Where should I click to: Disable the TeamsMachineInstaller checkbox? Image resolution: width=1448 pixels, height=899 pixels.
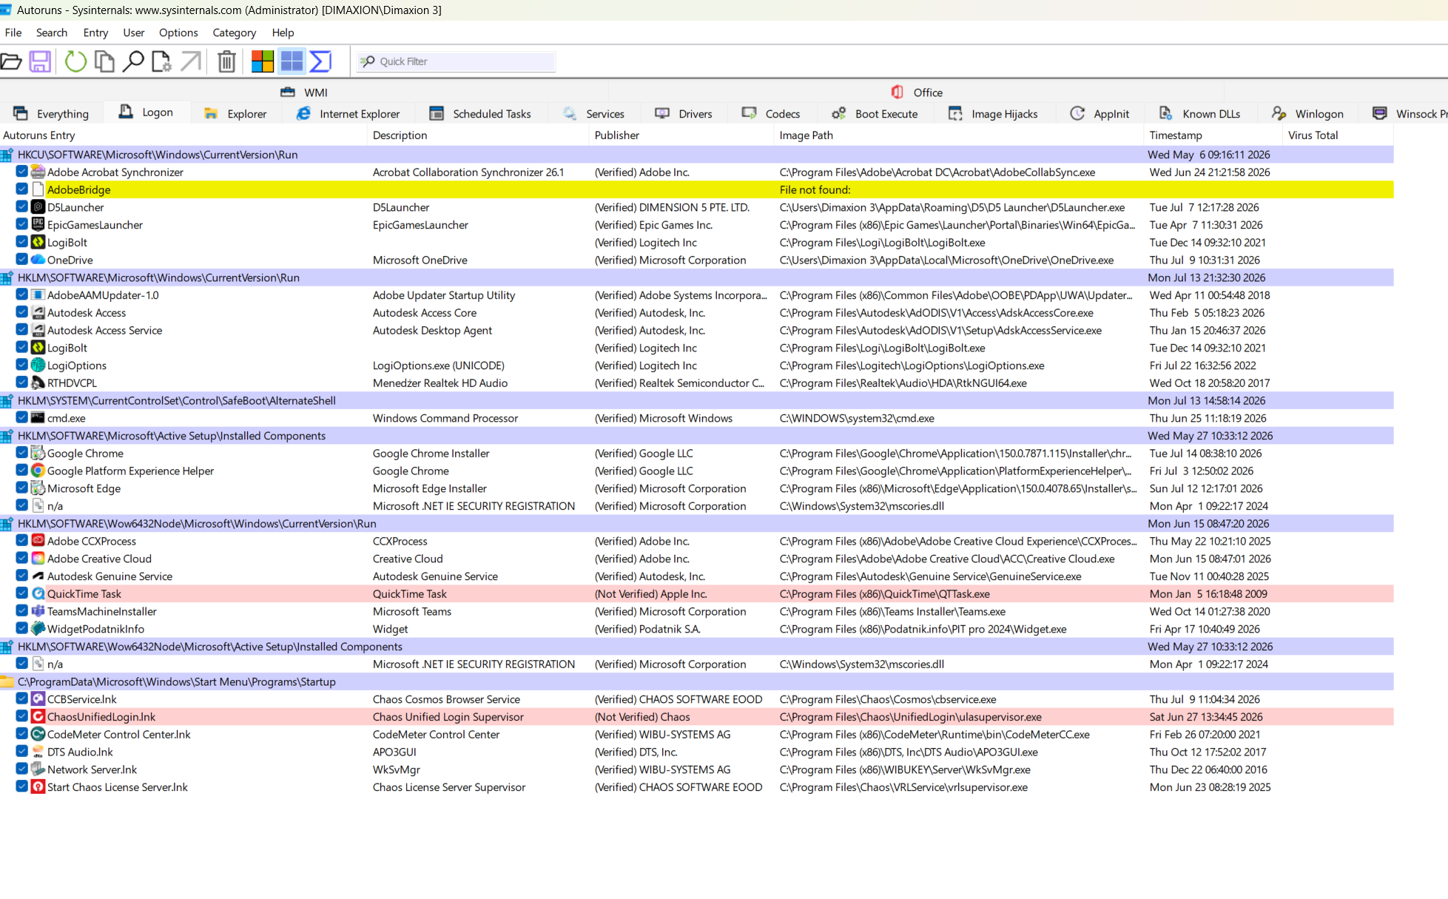click(21, 611)
